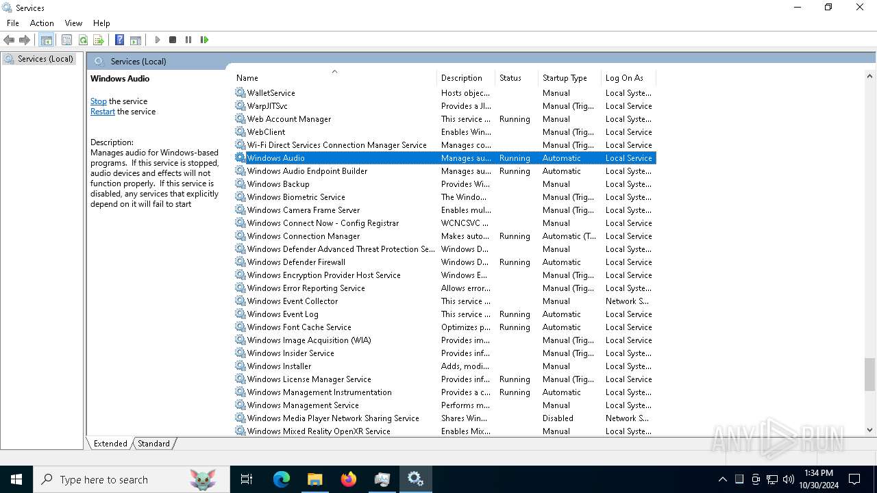Select the highlighted Windows Audio service
This screenshot has height=493, width=877.
(445, 158)
